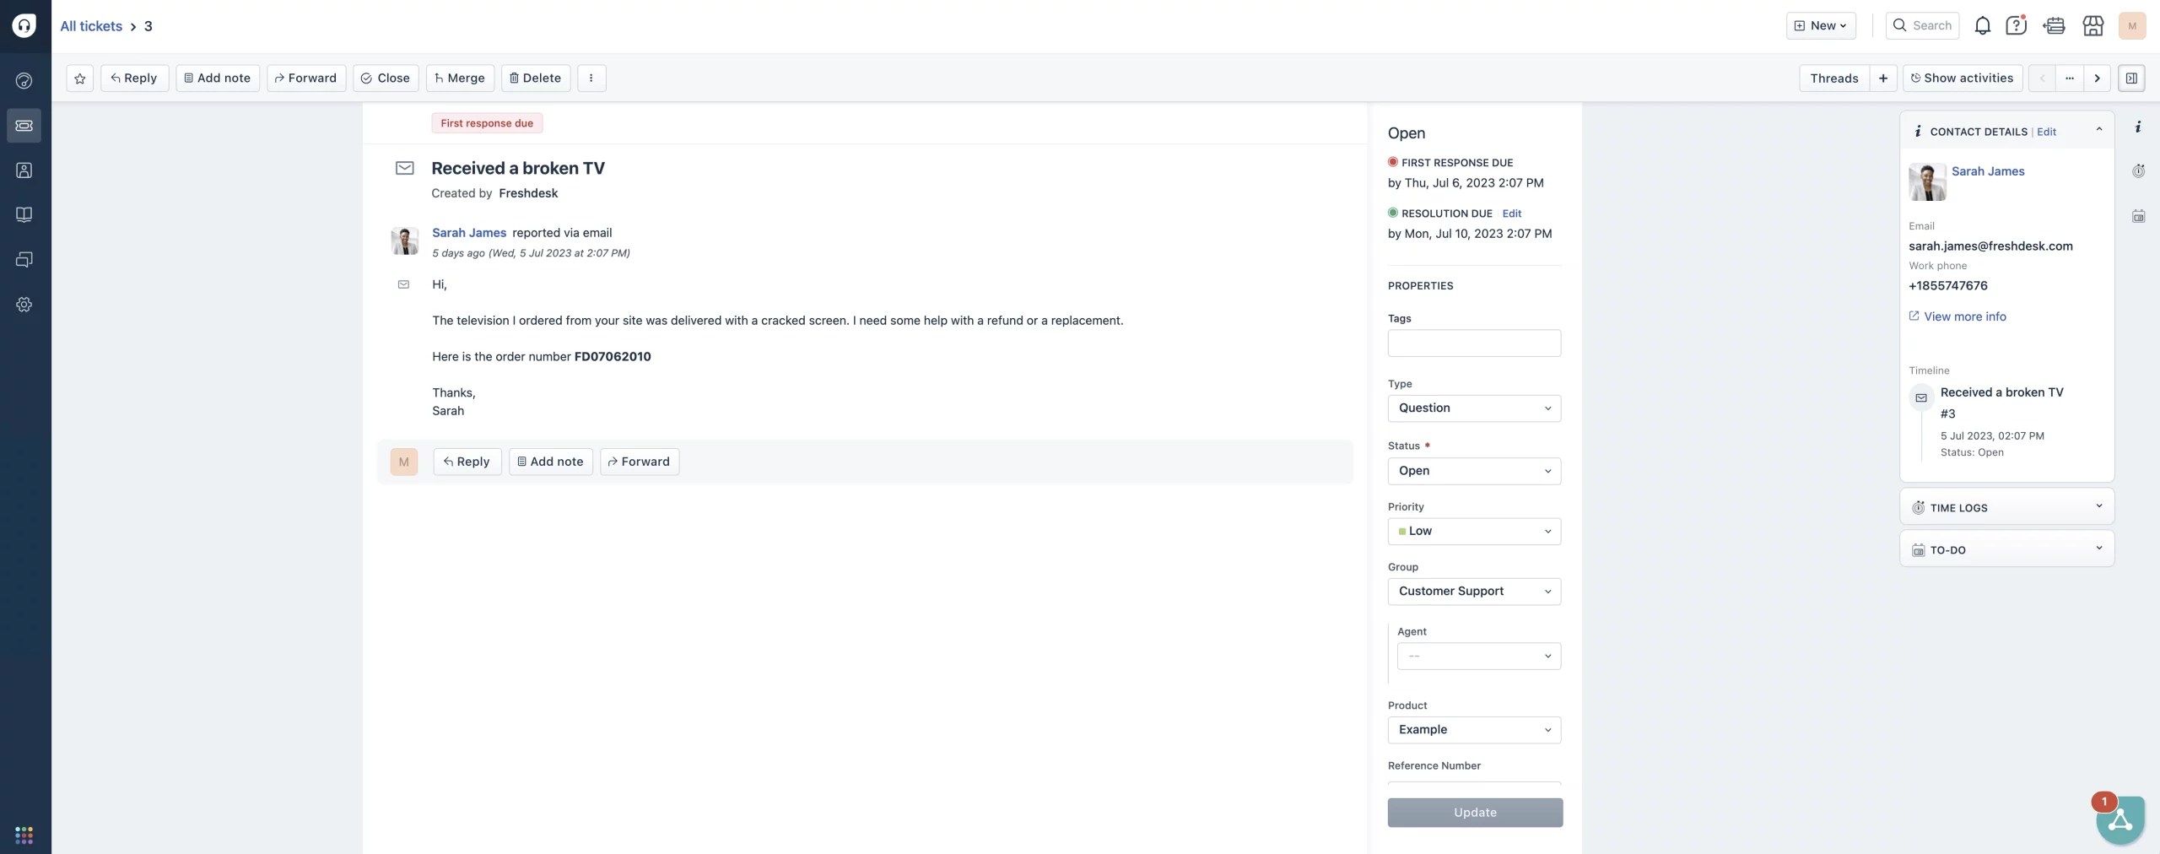Open the Solutions knowledge base icon
The image size is (2160, 854).
click(x=24, y=214)
